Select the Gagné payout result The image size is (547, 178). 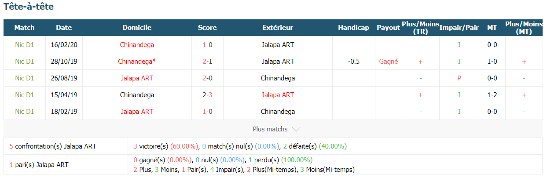[x=388, y=62]
